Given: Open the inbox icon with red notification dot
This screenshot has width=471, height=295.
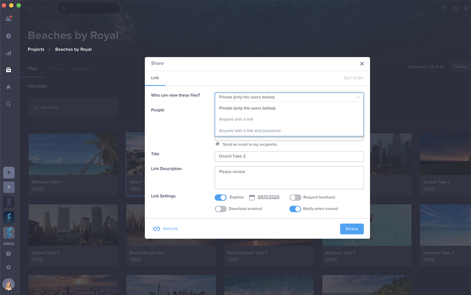Looking at the screenshot, I should coord(9,19).
